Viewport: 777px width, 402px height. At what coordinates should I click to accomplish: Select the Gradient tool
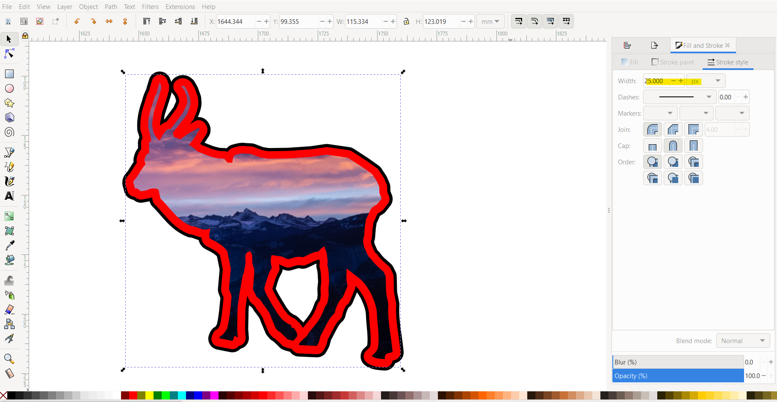9,216
